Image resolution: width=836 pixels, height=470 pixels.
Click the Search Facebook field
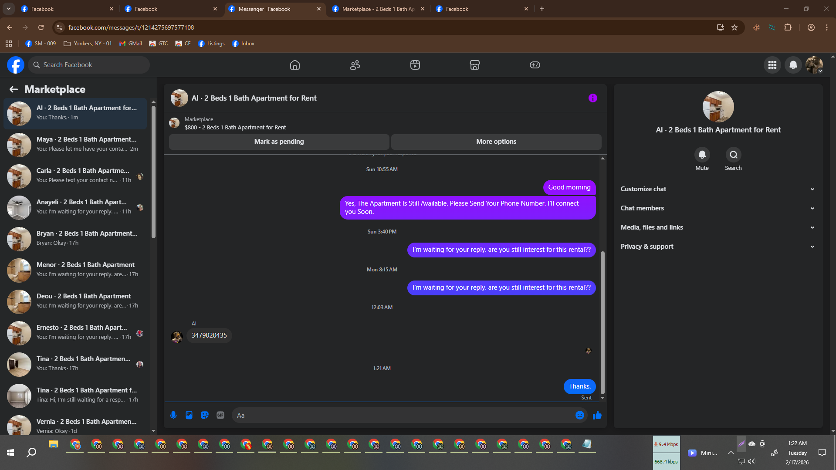click(x=89, y=65)
